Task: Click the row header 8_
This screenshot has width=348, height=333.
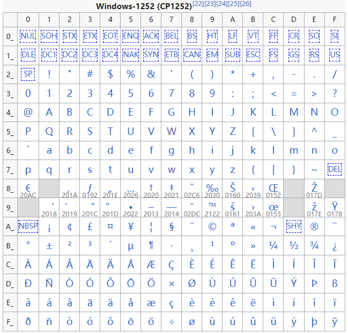Action: (10, 188)
